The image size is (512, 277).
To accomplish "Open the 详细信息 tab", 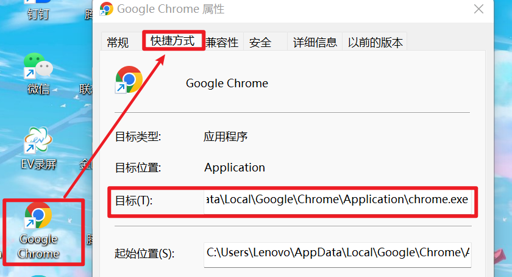I will click(315, 42).
